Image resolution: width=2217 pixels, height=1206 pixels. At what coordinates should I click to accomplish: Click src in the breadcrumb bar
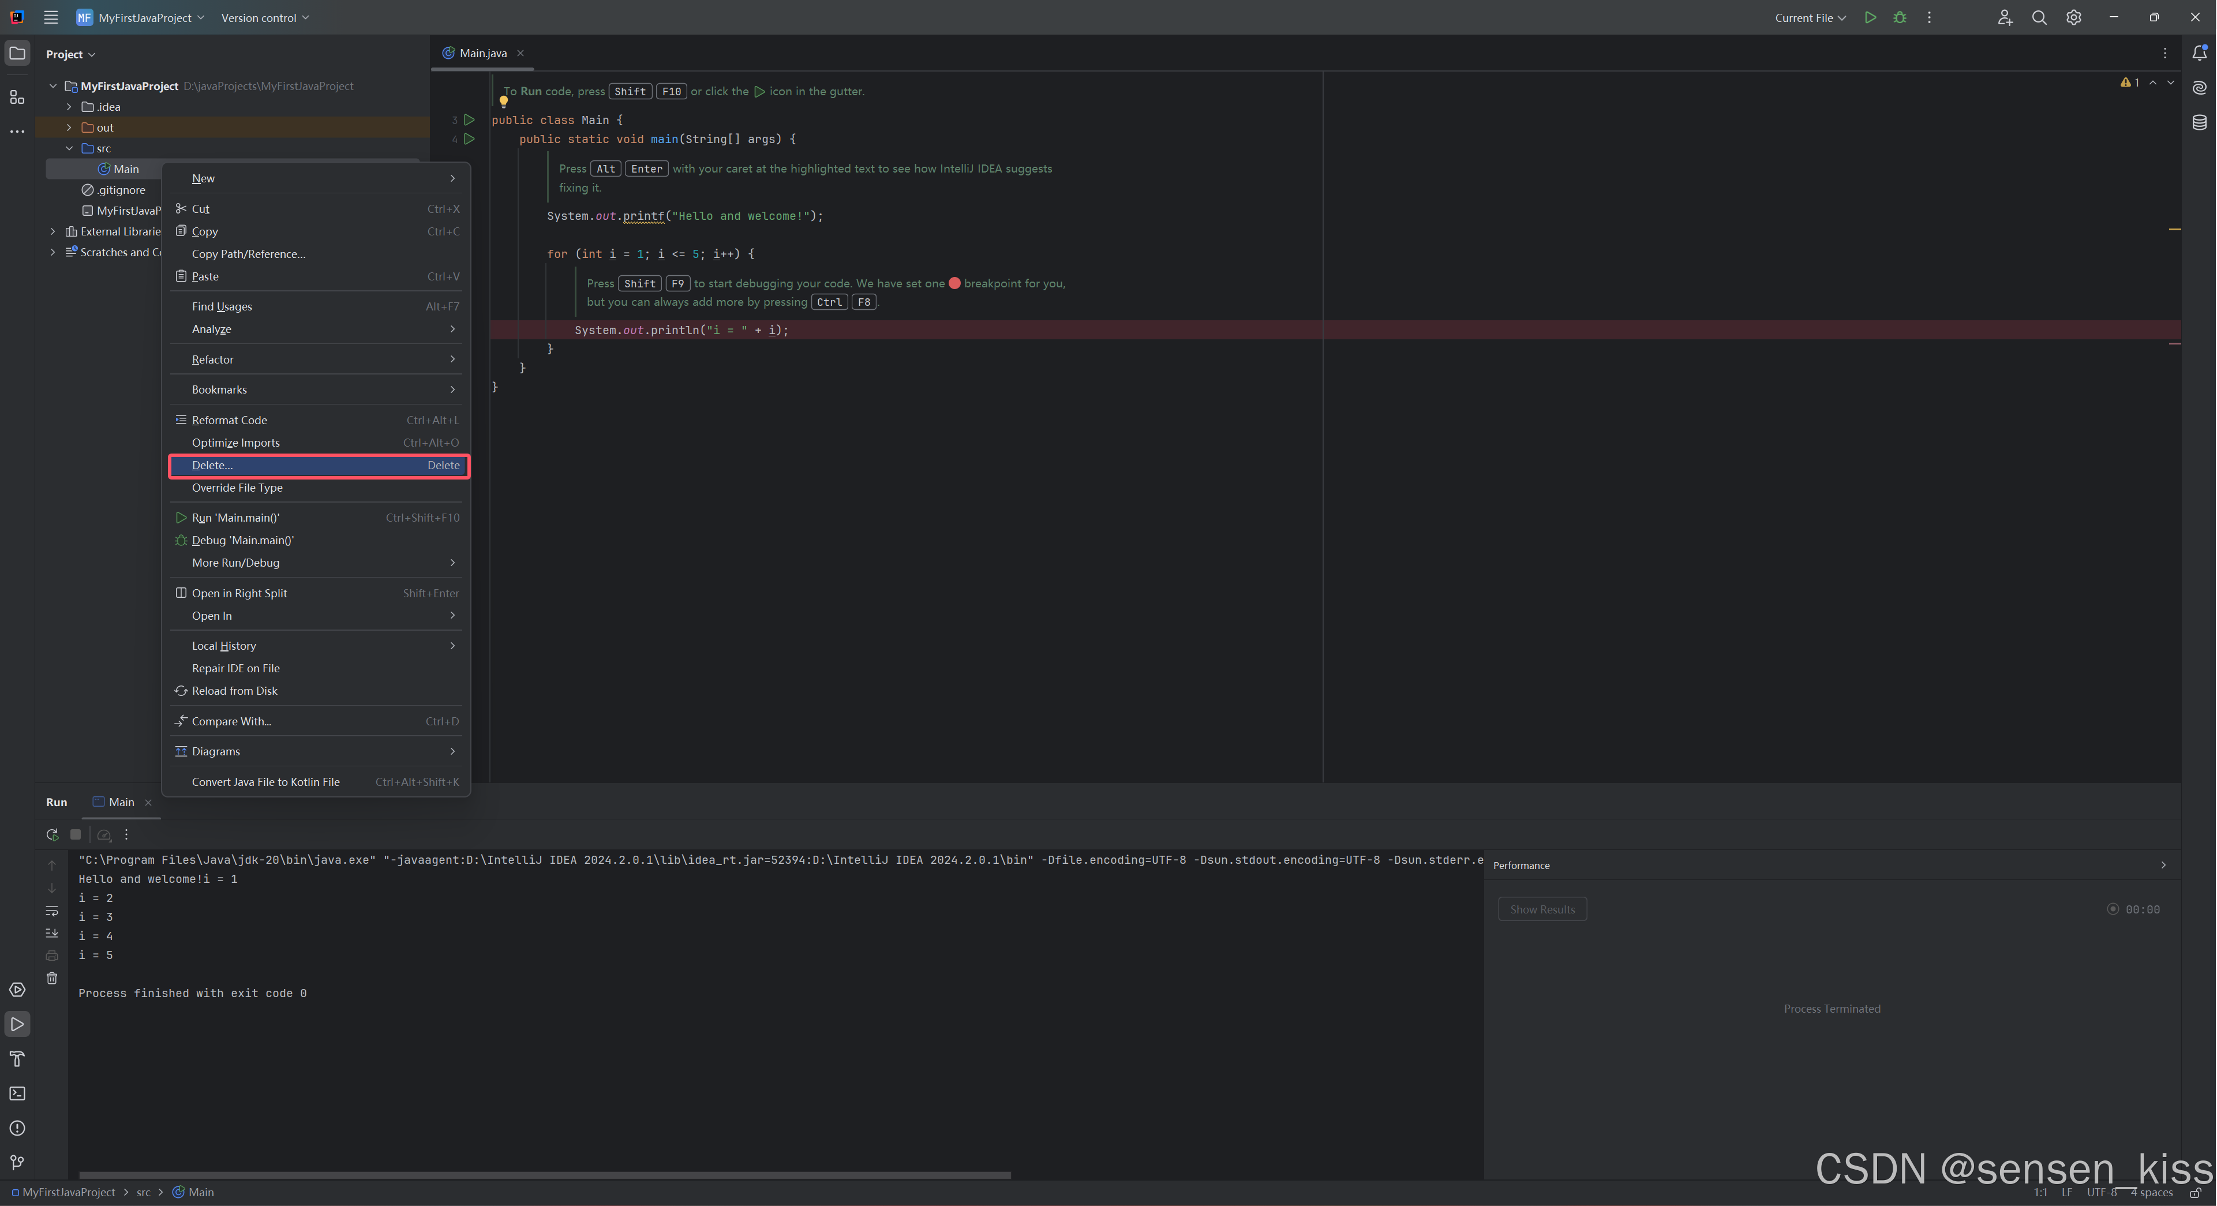coord(143,1192)
